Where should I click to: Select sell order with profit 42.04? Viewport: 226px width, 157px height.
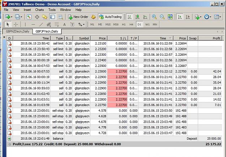pyautogui.click(x=114, y=71)
